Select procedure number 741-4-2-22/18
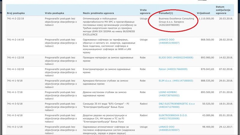This screenshot has width=240, height=135. [15, 19]
